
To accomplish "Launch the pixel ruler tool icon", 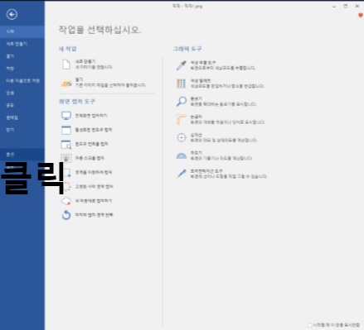I will [x=182, y=119].
